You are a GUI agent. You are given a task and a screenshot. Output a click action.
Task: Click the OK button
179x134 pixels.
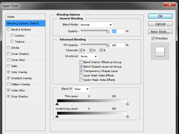160,16
